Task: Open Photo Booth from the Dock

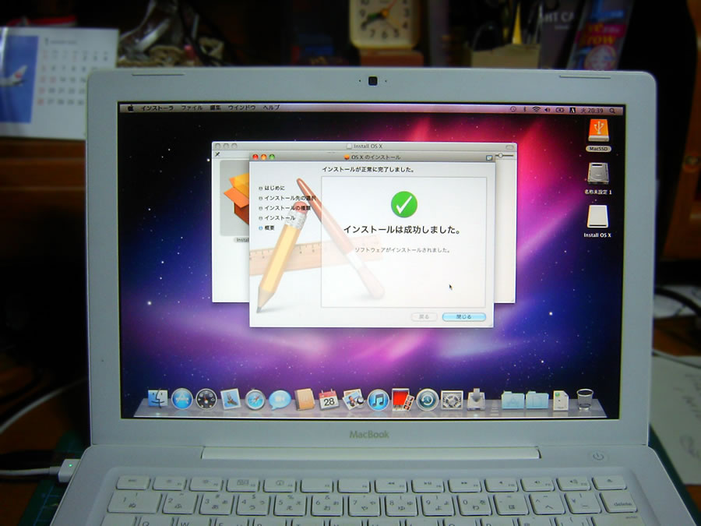Action: pos(403,400)
